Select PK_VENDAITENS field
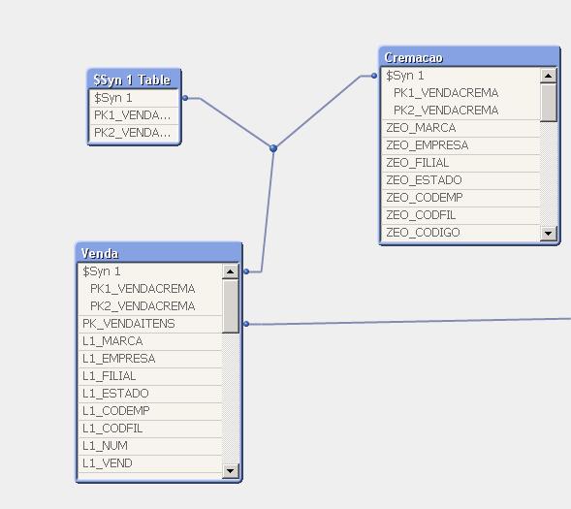The height and width of the screenshot is (509, 571). point(150,324)
